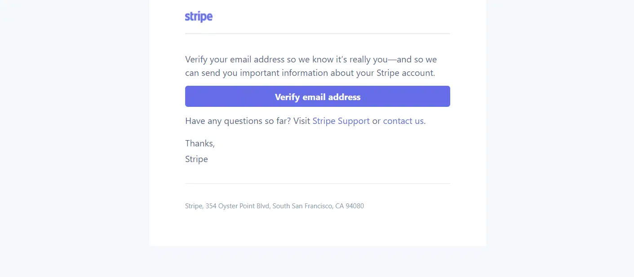Open the Stripe Support link
The width and height of the screenshot is (634, 277).
(x=341, y=121)
